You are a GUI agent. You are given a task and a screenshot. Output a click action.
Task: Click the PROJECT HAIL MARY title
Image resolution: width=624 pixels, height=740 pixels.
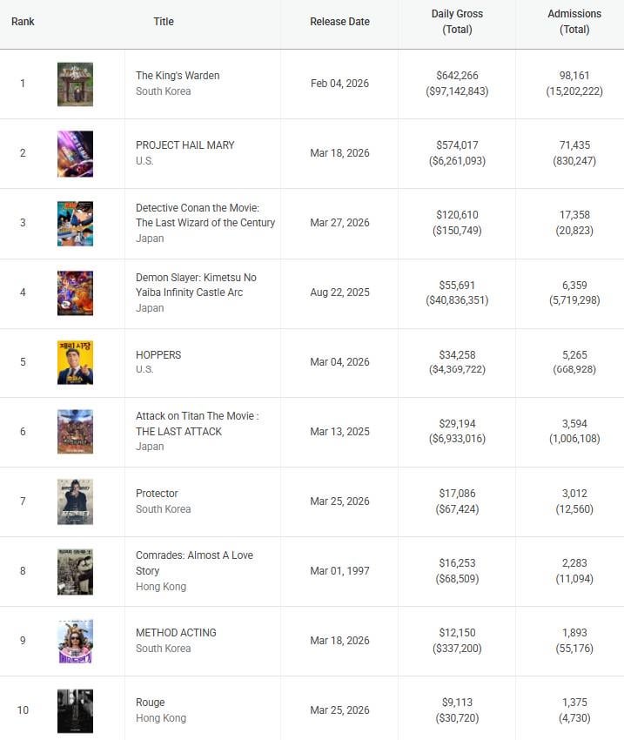tap(185, 145)
